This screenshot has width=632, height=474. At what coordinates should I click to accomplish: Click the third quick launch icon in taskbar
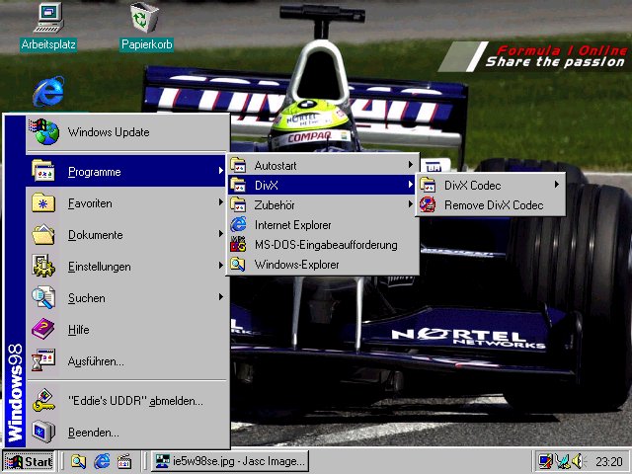point(125,461)
